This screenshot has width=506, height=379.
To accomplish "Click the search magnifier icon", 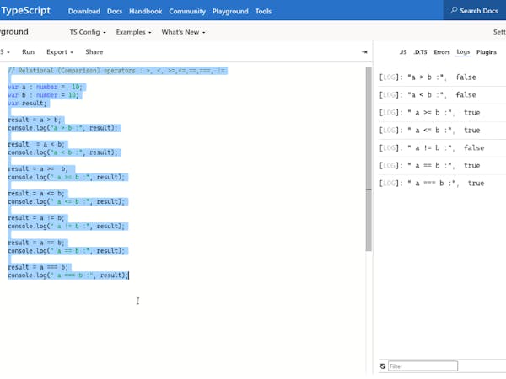I will tap(454, 10).
